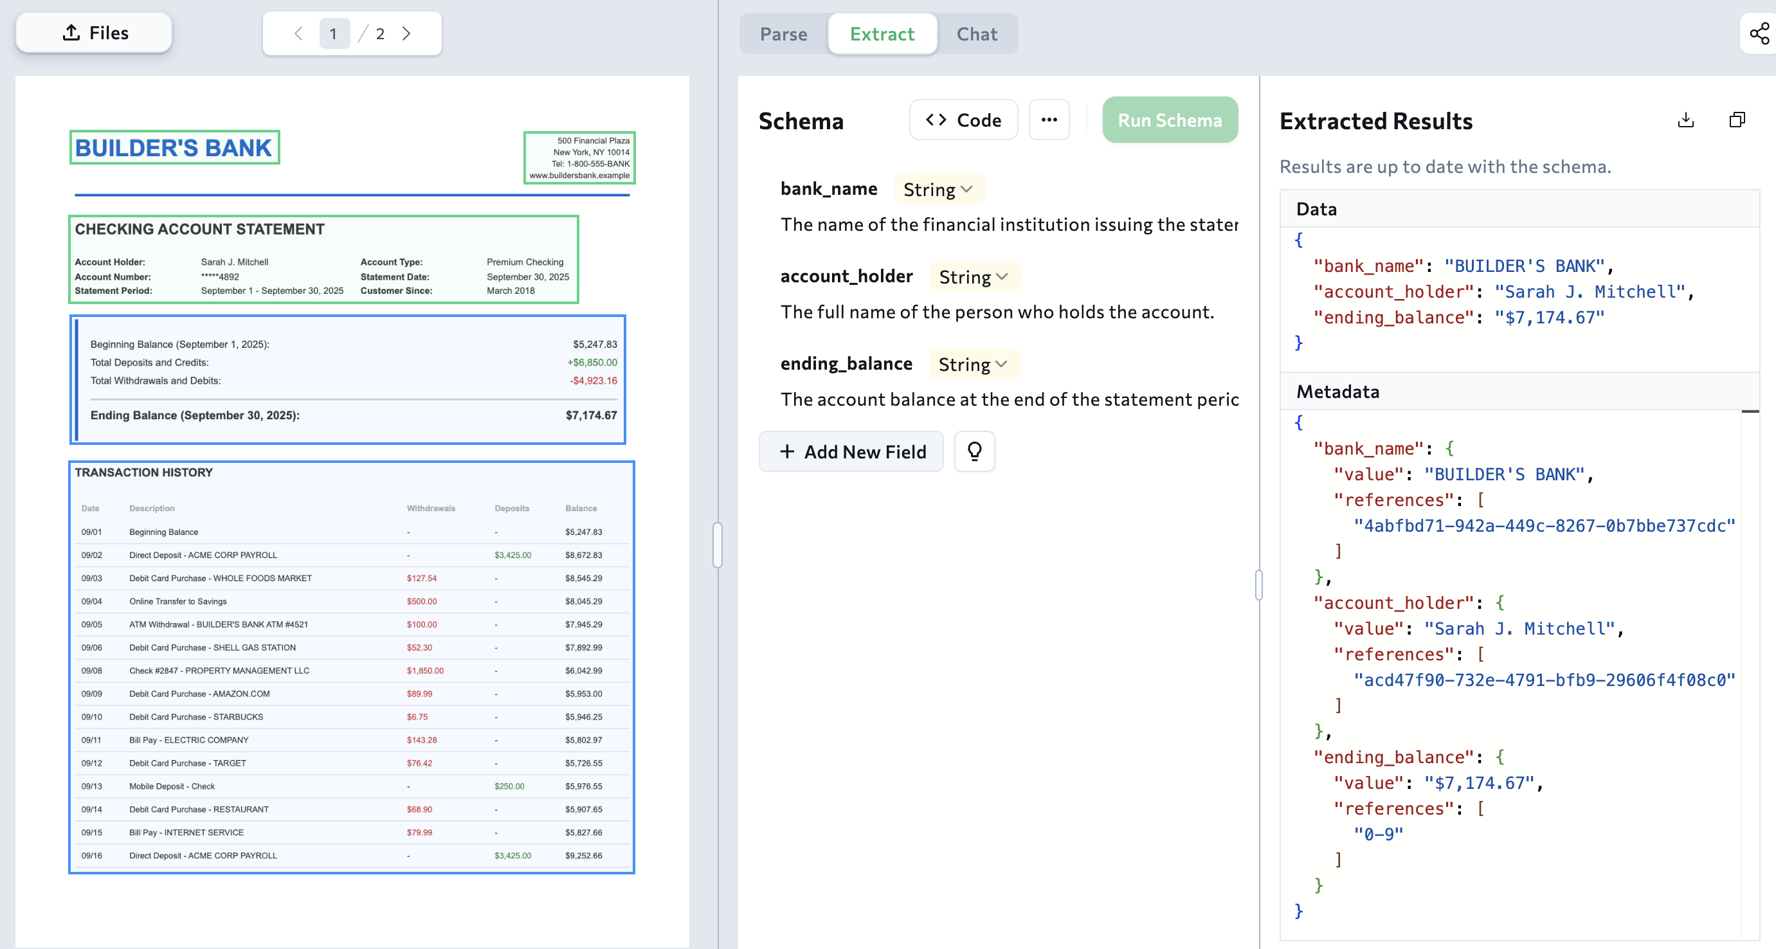
Task: Switch to the Chat tab
Action: click(x=976, y=34)
